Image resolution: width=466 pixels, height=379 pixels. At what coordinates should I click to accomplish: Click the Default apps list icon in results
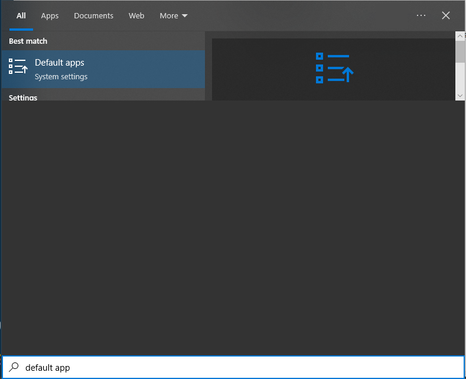pos(18,66)
